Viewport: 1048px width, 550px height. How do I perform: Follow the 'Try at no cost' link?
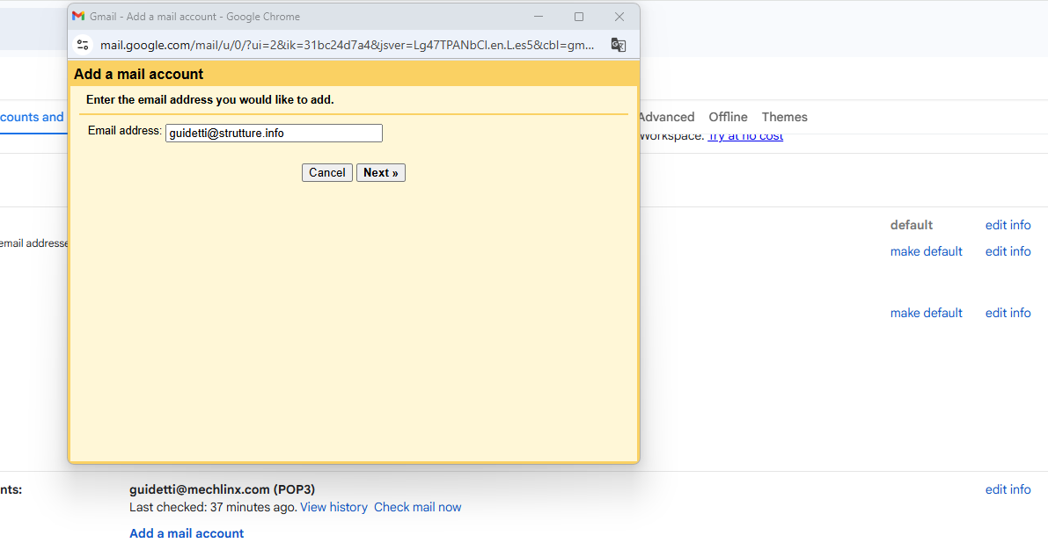pos(745,136)
